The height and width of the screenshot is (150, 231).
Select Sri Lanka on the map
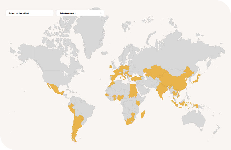(163, 99)
